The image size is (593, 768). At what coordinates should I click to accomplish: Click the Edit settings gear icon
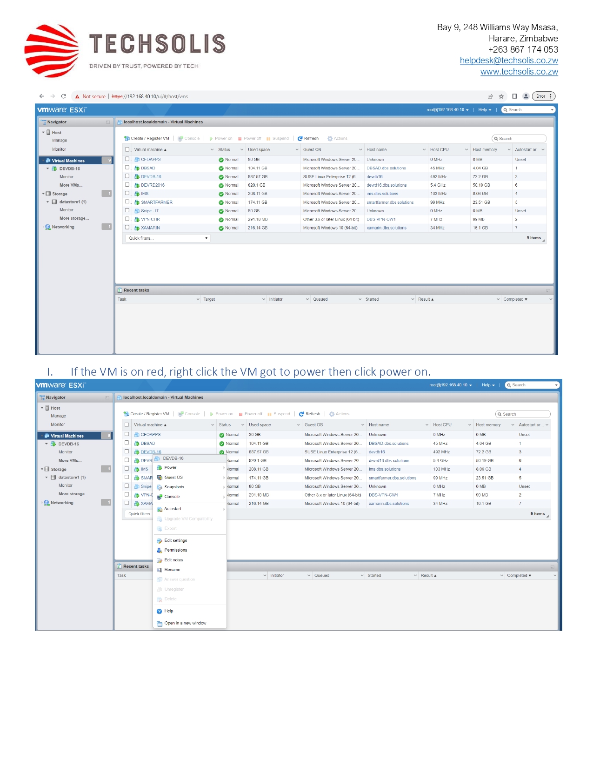coord(160,541)
